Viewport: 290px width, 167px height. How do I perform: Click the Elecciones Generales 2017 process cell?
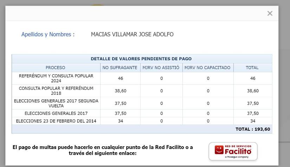pyautogui.click(x=56, y=113)
